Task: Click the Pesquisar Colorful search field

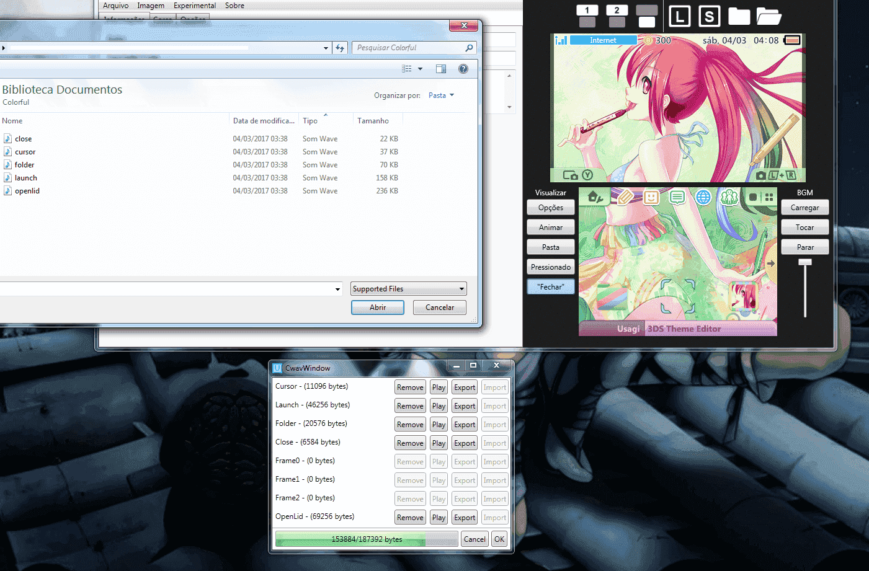Action: [414, 48]
